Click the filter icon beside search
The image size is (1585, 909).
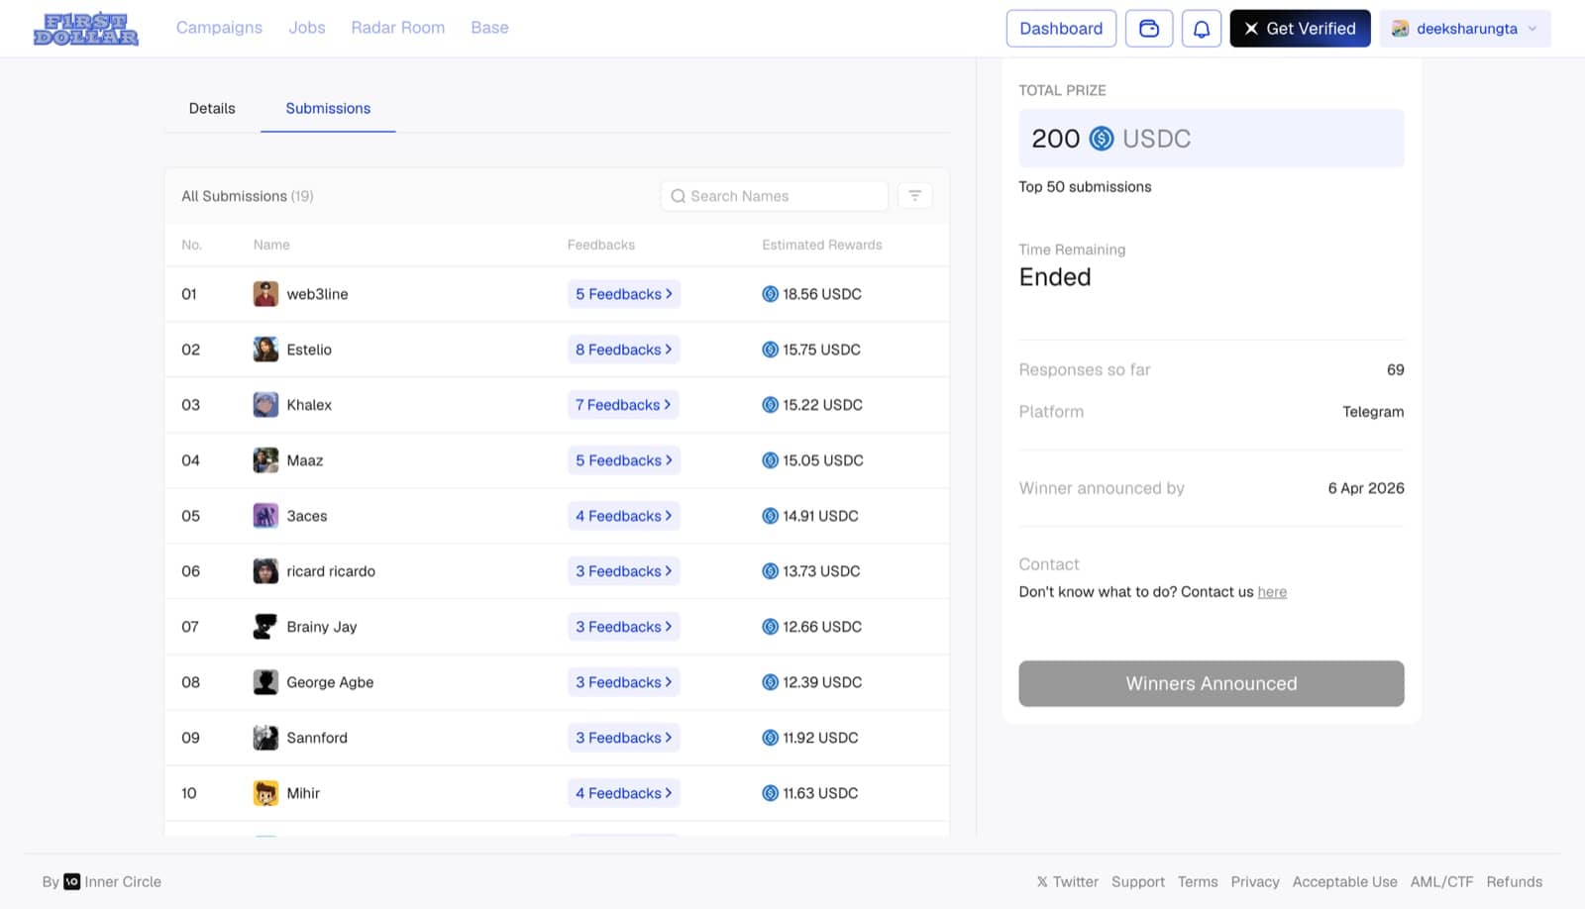915,196
